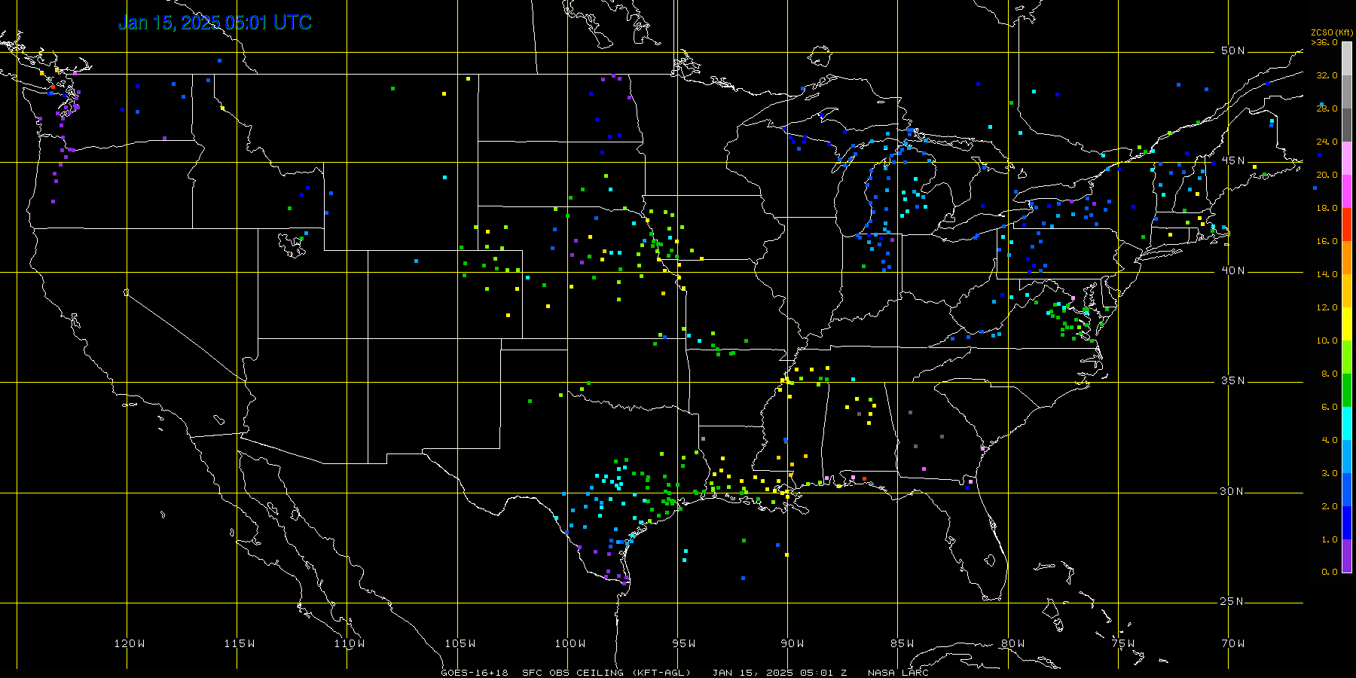This screenshot has height=678, width=1356.
Task: Click the light blue 3.0–4.0 legend color block
Action: click(1347, 457)
